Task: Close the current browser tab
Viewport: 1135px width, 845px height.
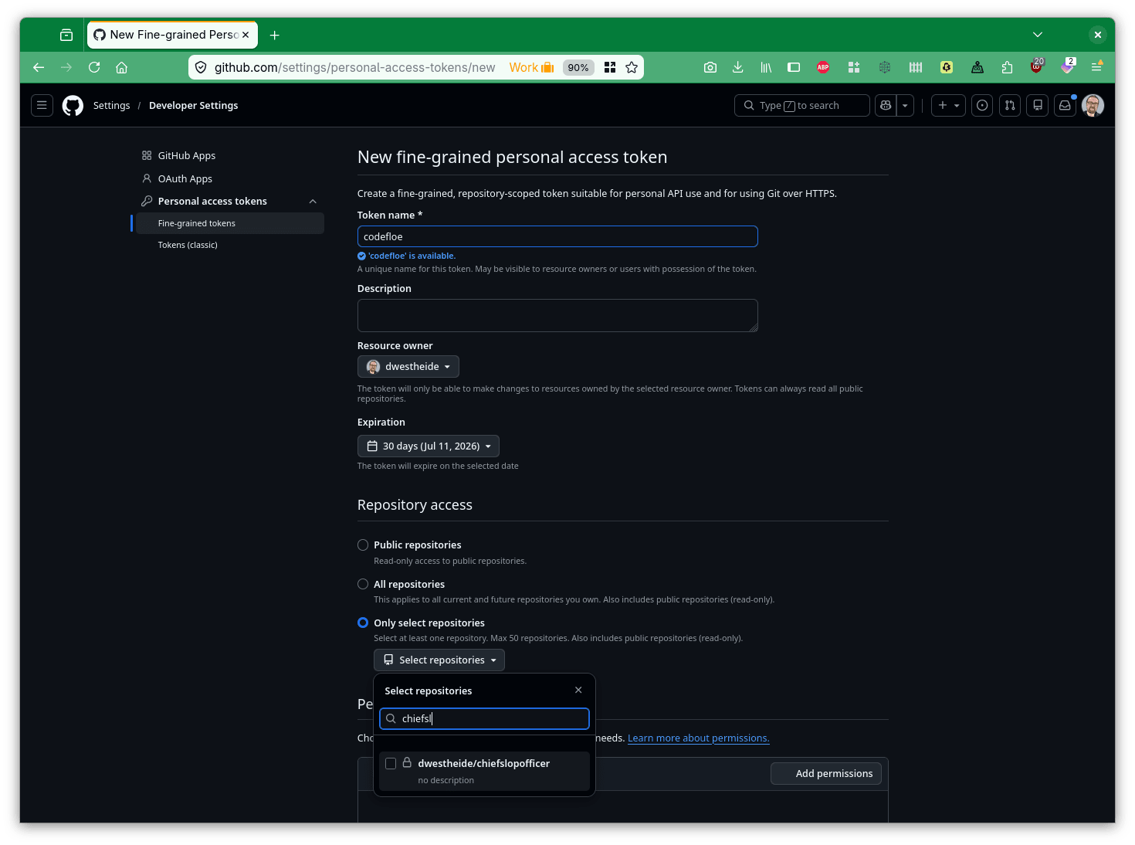Action: 246,35
